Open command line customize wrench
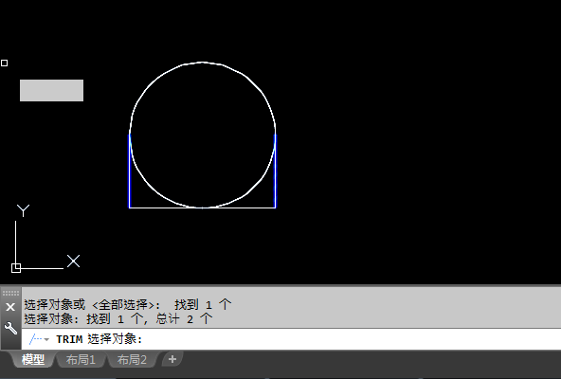Image resolution: width=561 pixels, height=379 pixels. (10, 328)
